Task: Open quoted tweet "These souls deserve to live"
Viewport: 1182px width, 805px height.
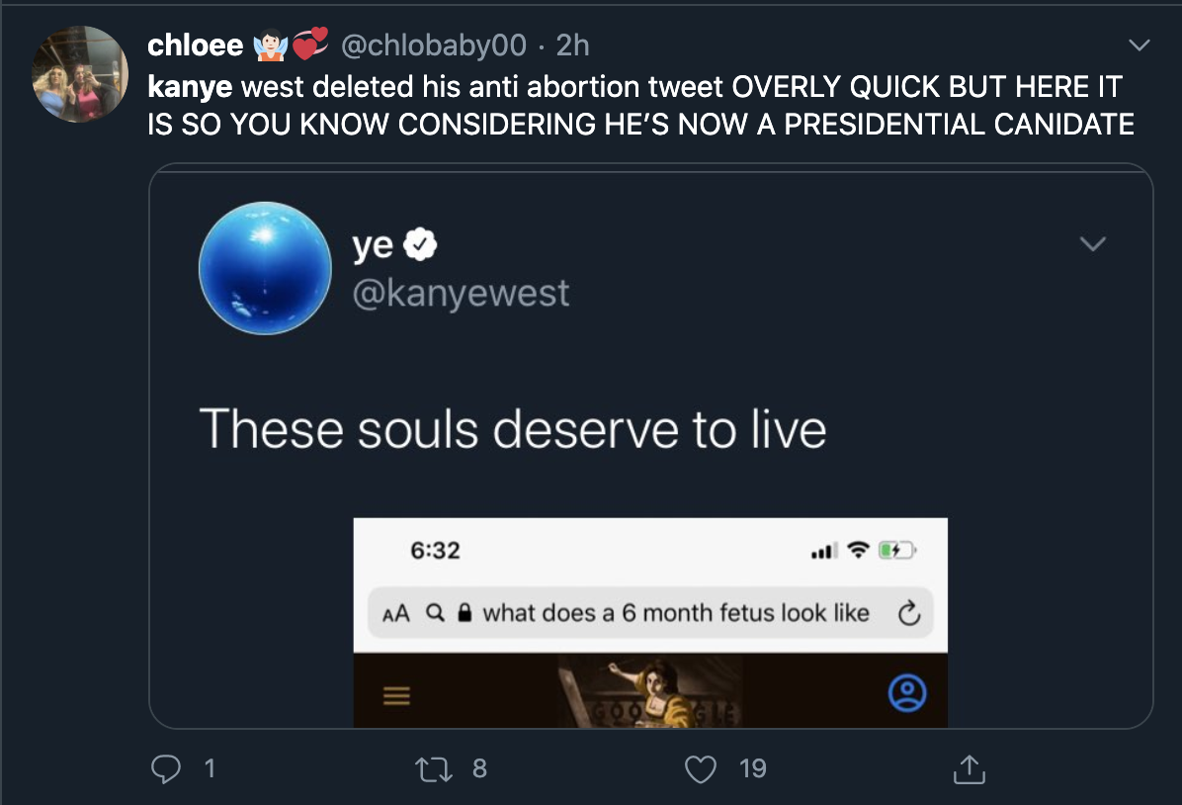Action: (x=512, y=429)
